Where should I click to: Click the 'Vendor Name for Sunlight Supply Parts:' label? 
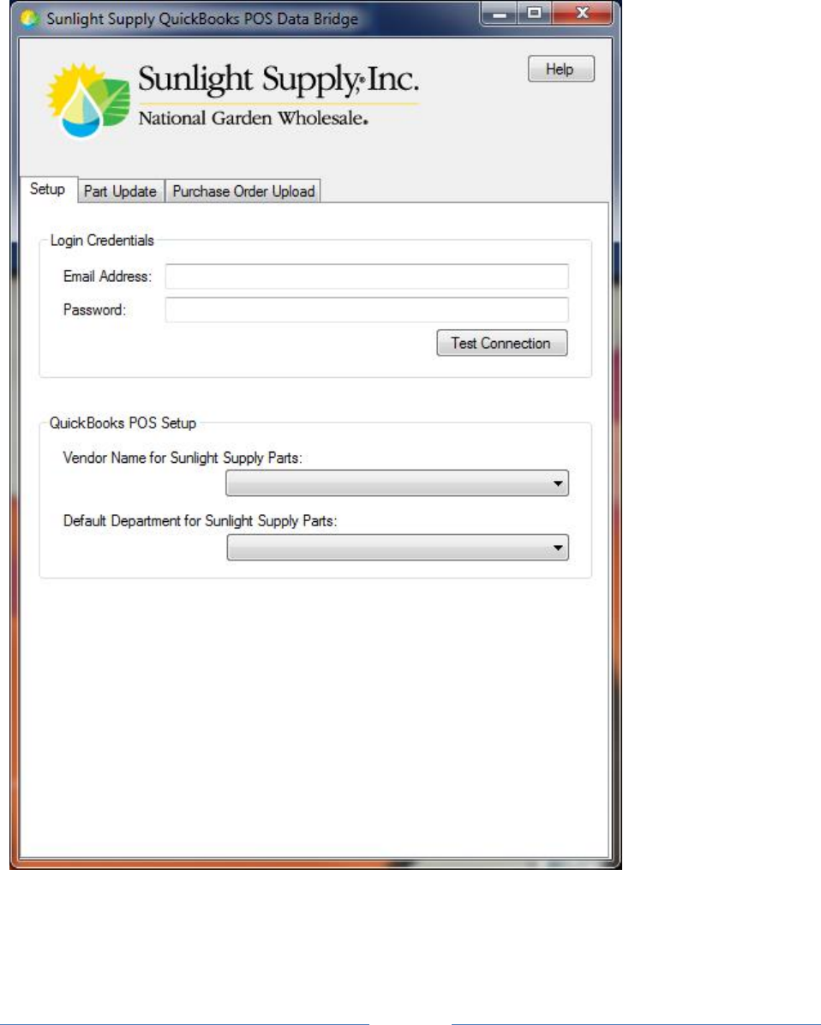tap(183, 458)
